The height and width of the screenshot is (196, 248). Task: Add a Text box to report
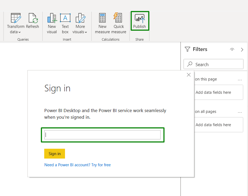coord(65,19)
